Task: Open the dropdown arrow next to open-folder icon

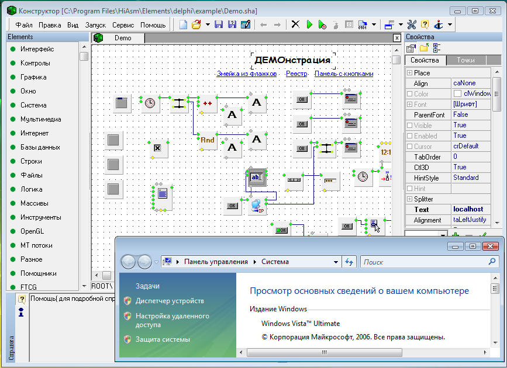Action: pyautogui.click(x=207, y=25)
